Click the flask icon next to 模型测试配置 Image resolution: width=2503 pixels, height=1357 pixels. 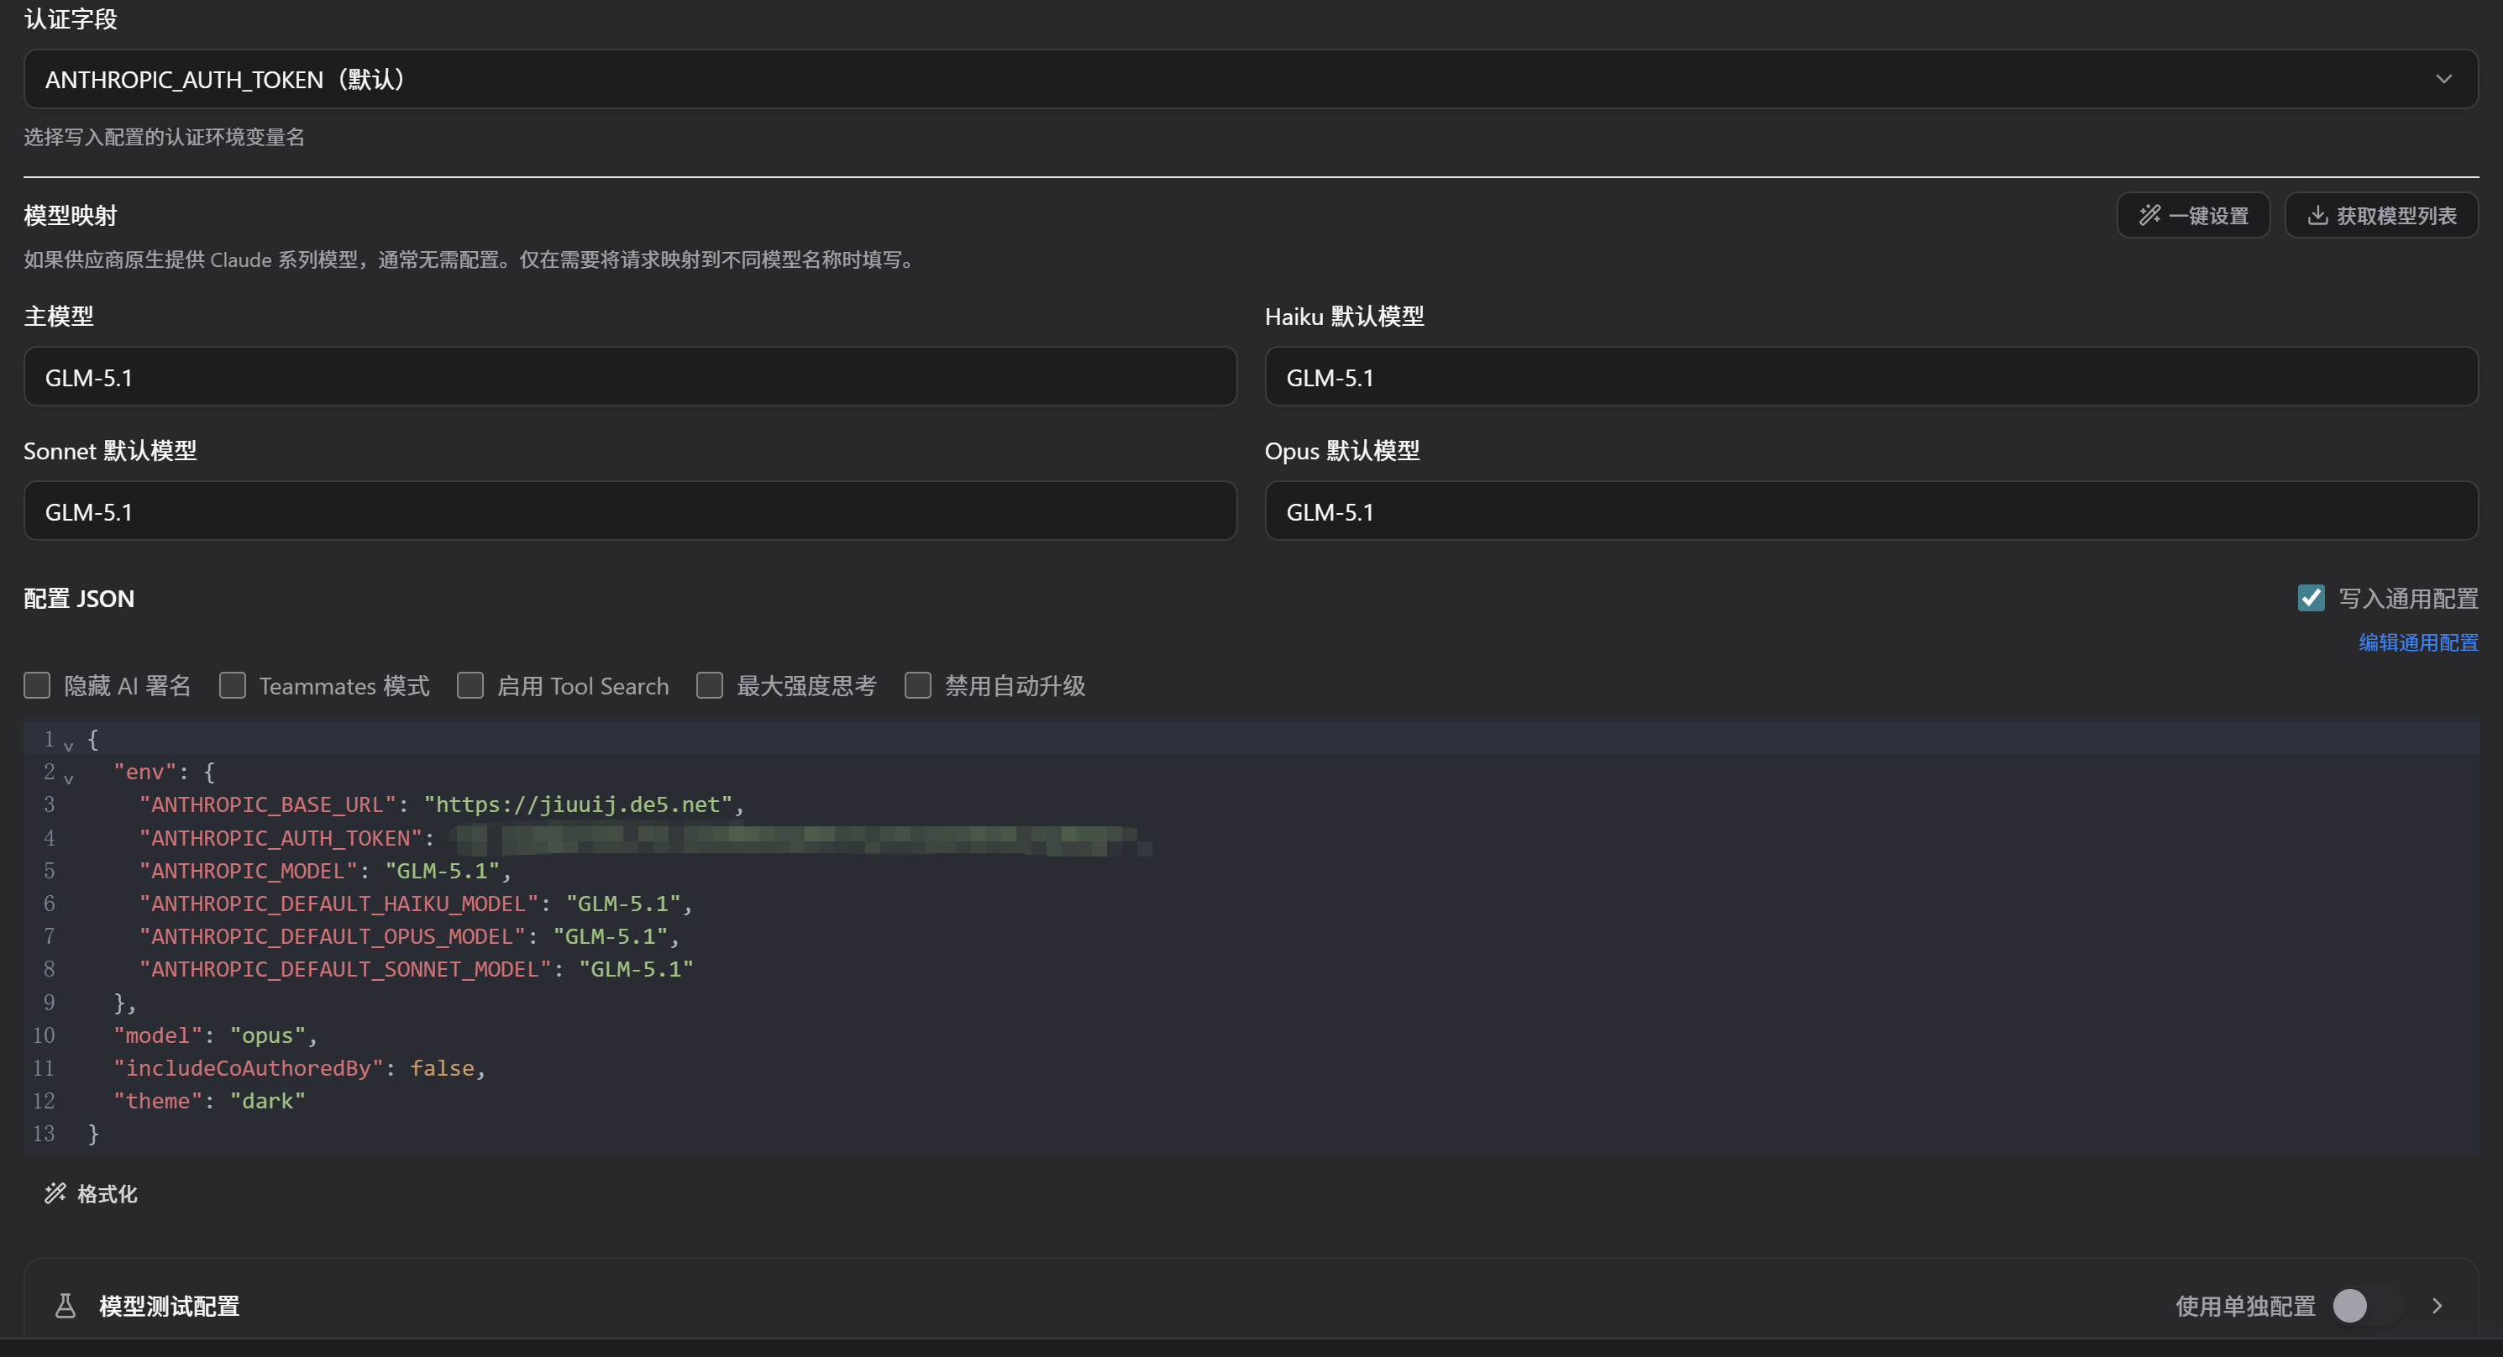[x=66, y=1306]
